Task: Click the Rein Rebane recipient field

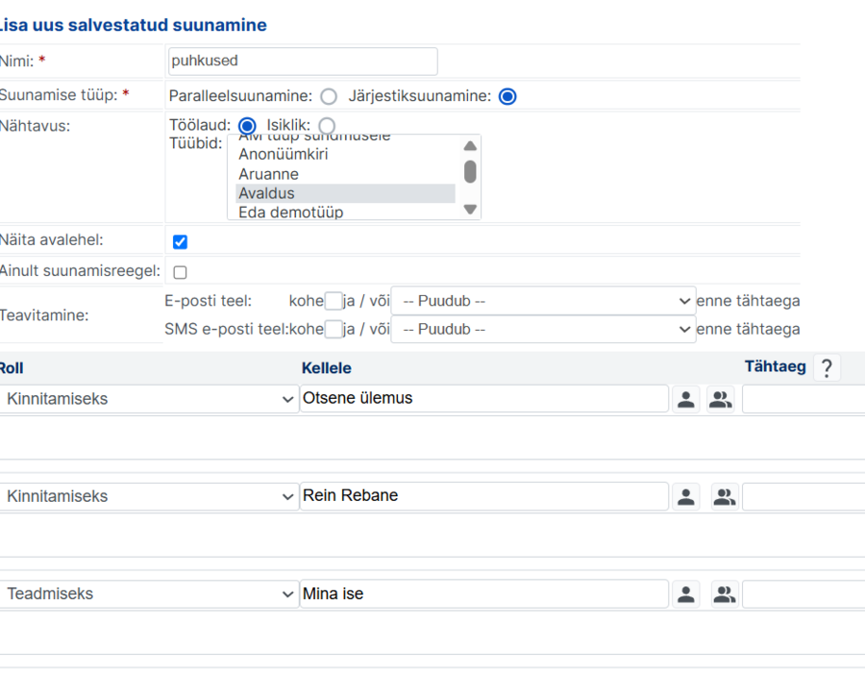Action: pos(484,496)
